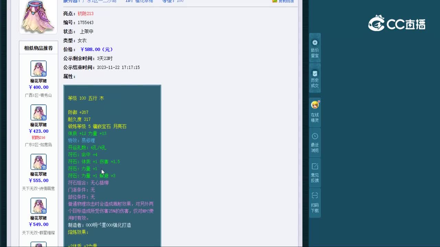Click the status value 上架中
Image resolution: width=440 pixels, height=247 pixels.
(x=87, y=32)
